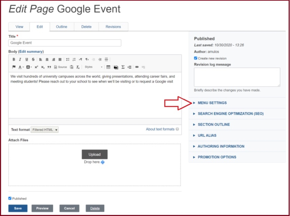Add a hyperlink with the link icon
This screenshot has height=216, width=290.
pyautogui.click(x=137, y=67)
